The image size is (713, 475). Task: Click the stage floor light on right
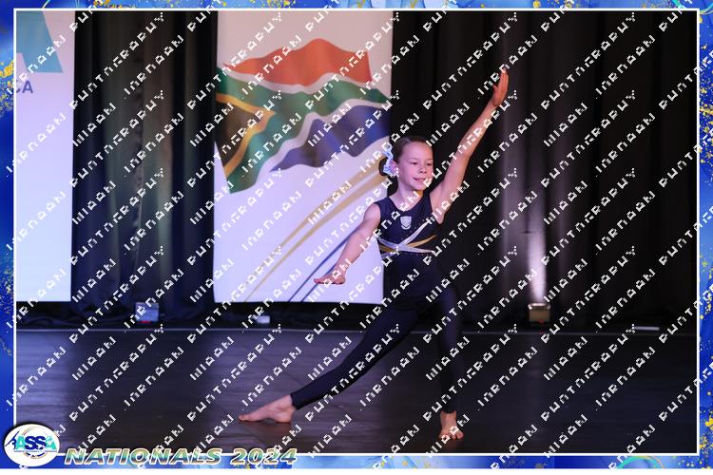[x=539, y=313]
